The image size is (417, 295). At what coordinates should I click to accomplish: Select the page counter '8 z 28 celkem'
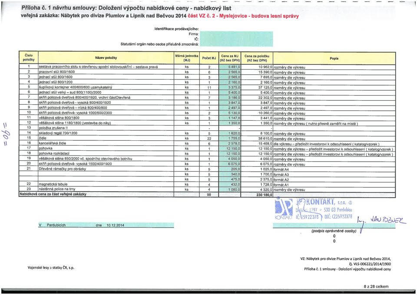point(376,286)
